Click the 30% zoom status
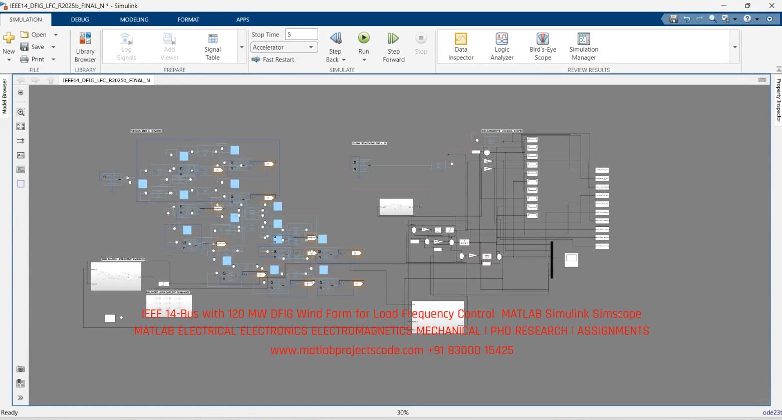 tap(403, 412)
